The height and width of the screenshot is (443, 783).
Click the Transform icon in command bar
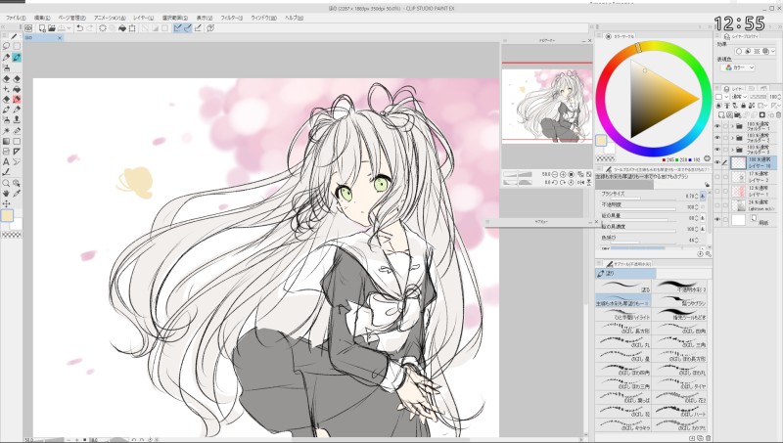[132, 28]
